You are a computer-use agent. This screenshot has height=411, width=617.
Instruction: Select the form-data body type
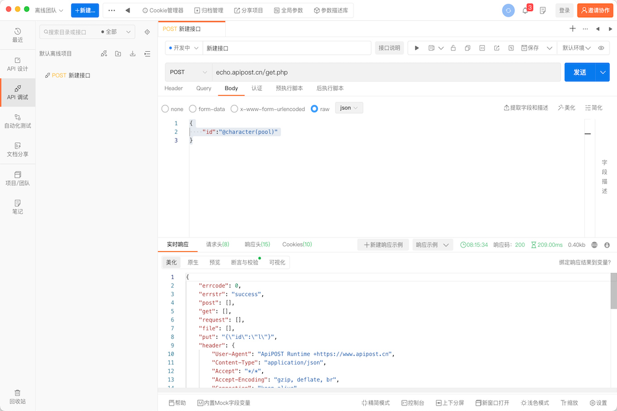click(193, 109)
